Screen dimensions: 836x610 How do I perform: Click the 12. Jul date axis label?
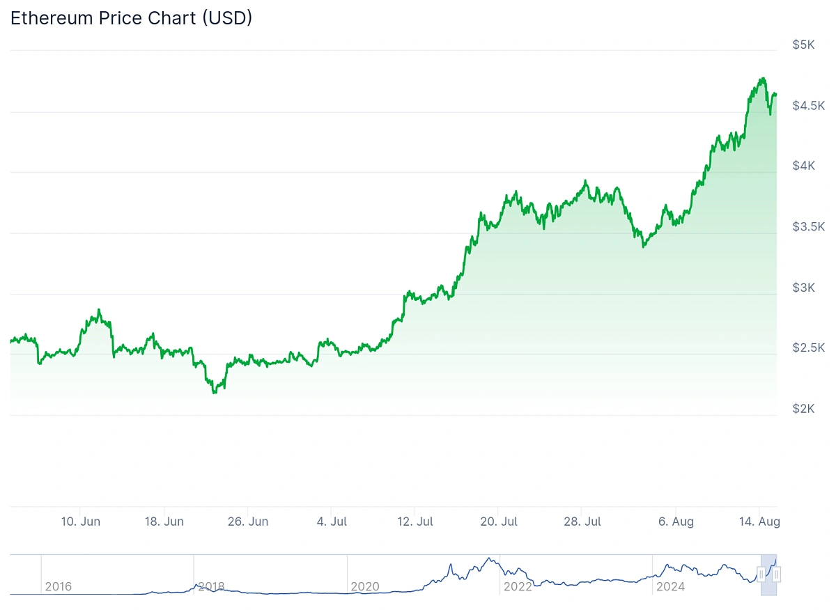415,522
